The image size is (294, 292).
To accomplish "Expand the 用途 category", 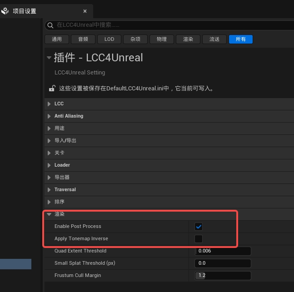I will [x=49, y=129].
